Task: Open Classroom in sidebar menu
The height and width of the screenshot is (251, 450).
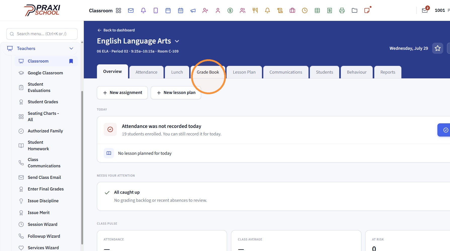Action: click(x=46, y=61)
